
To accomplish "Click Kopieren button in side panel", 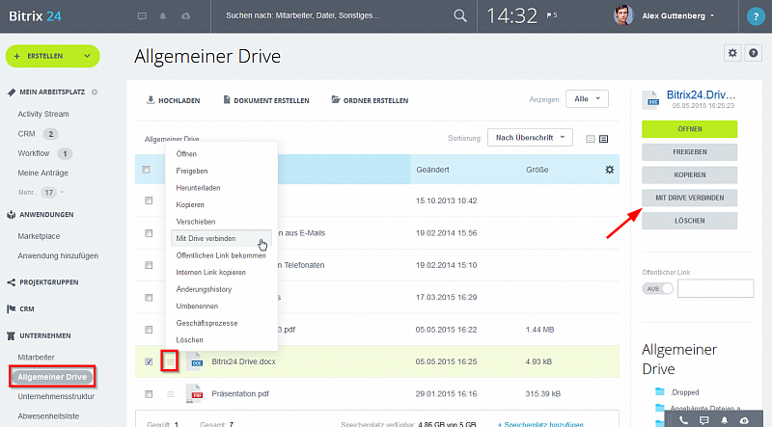I will [689, 174].
